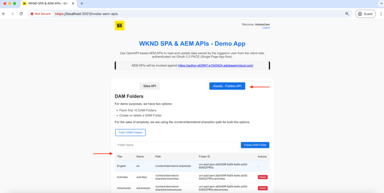Select the adventures name cell
384x193 pixels.
coord(143,188)
